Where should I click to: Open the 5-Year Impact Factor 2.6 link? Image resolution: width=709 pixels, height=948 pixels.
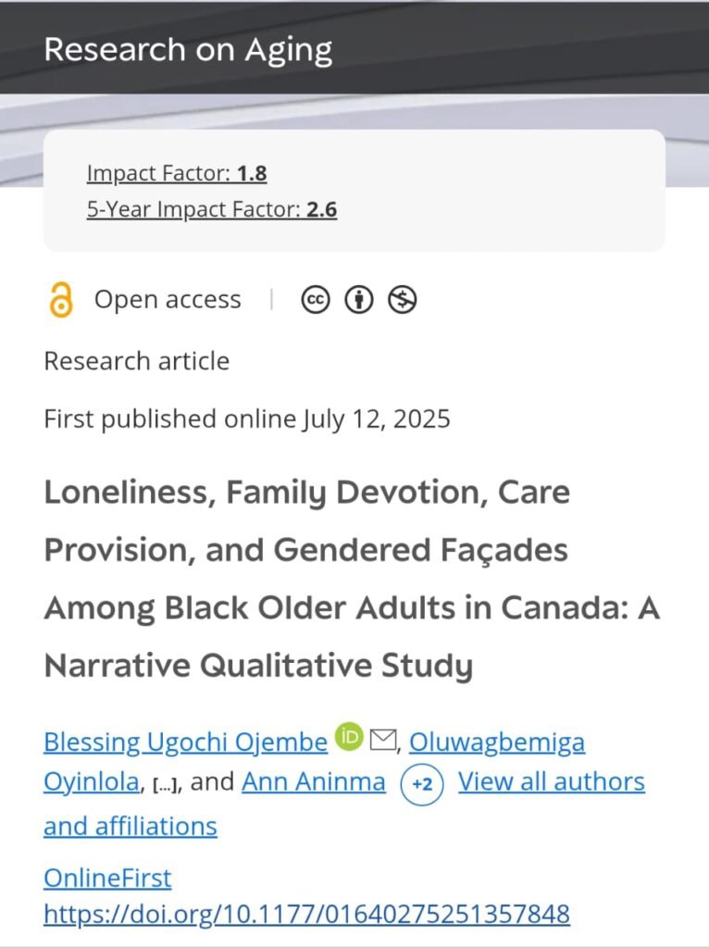pyautogui.click(x=212, y=210)
